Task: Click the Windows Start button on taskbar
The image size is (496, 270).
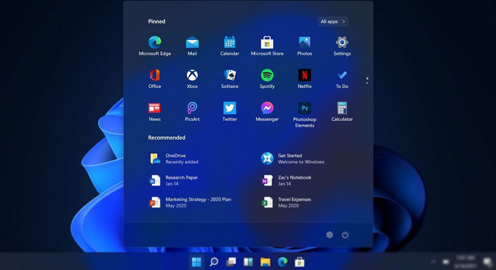Action: (197, 262)
